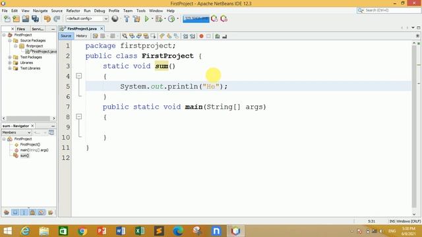This screenshot has width=422, height=237.
Task: Select sum() in Navigator members
Action: (x=24, y=155)
